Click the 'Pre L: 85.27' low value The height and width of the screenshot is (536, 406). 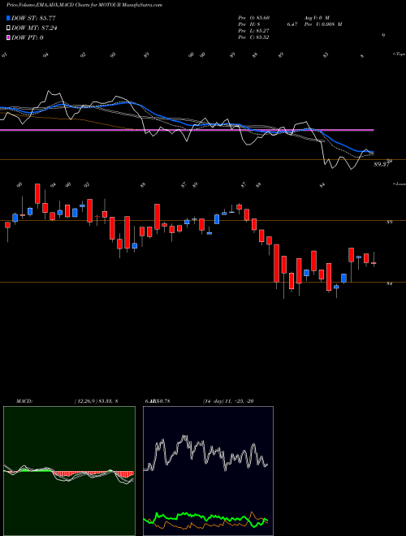(x=254, y=31)
